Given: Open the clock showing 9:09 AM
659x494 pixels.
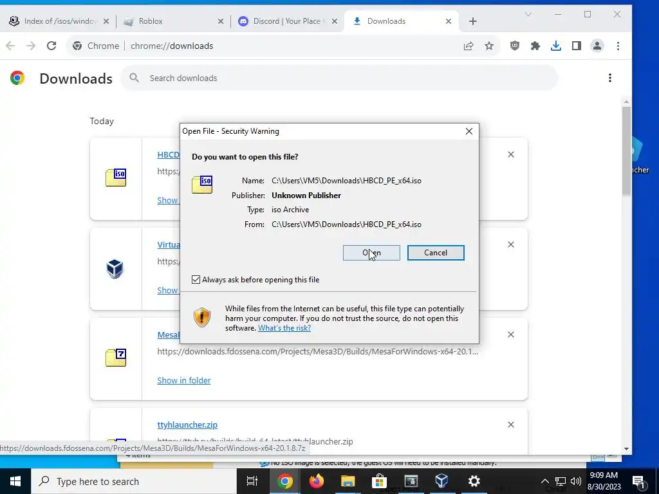Looking at the screenshot, I should (604, 481).
